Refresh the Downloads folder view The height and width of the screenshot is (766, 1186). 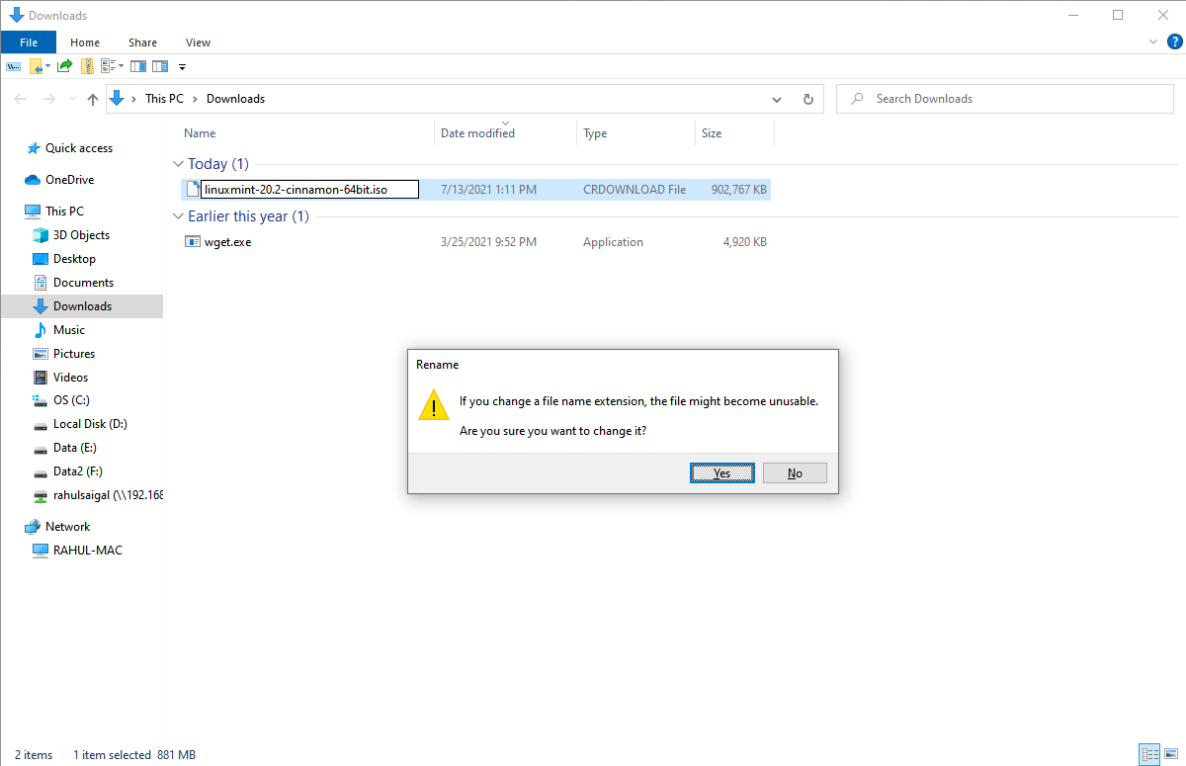tap(807, 99)
